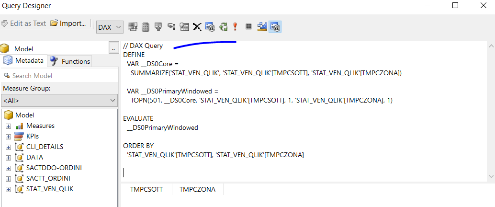Click the EVALUATE keyword in query
The image size is (495, 207).
pyautogui.click(x=138, y=119)
